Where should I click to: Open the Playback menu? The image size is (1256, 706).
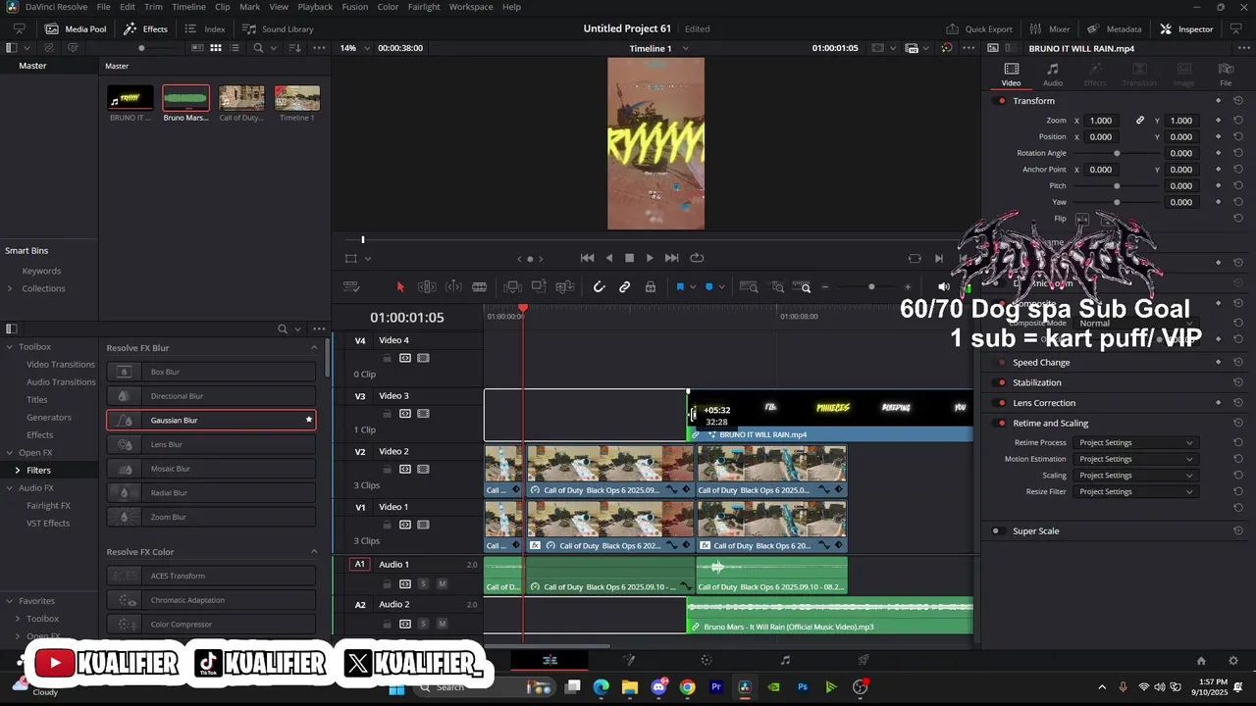[x=315, y=7]
